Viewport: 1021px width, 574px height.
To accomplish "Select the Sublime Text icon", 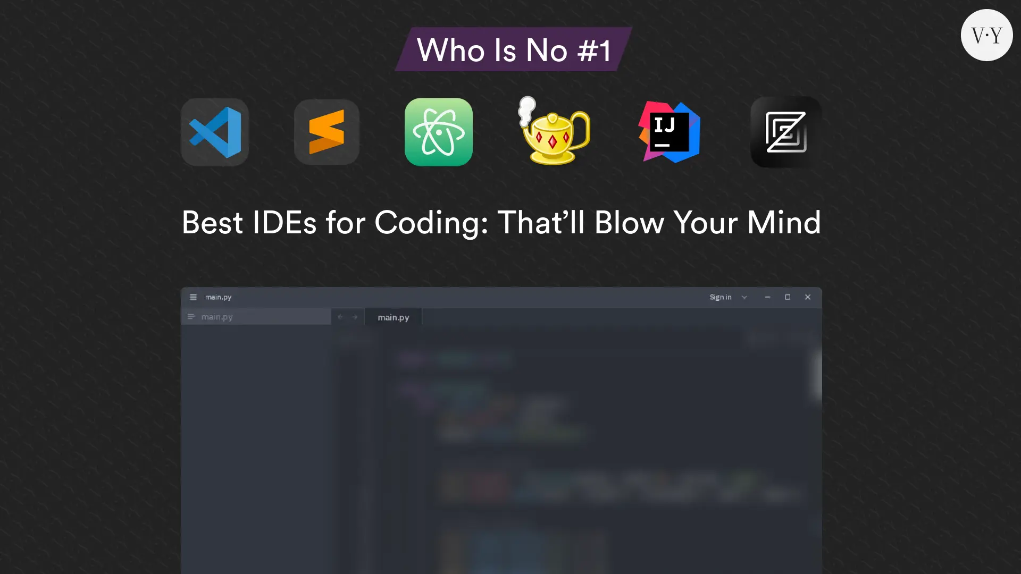I will pos(327,132).
